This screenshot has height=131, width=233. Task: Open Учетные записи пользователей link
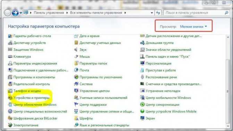103,98
